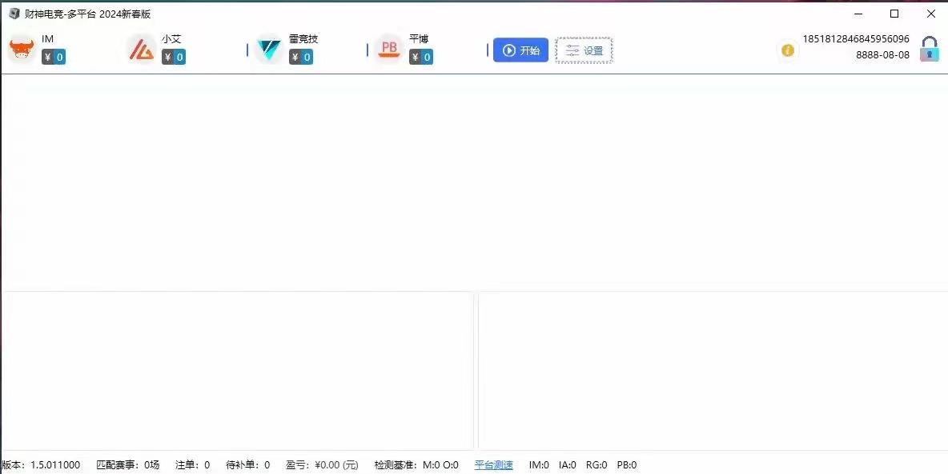The width and height of the screenshot is (948, 474).
Task: Click the IM balance ¥ 0 badge
Action: click(54, 57)
